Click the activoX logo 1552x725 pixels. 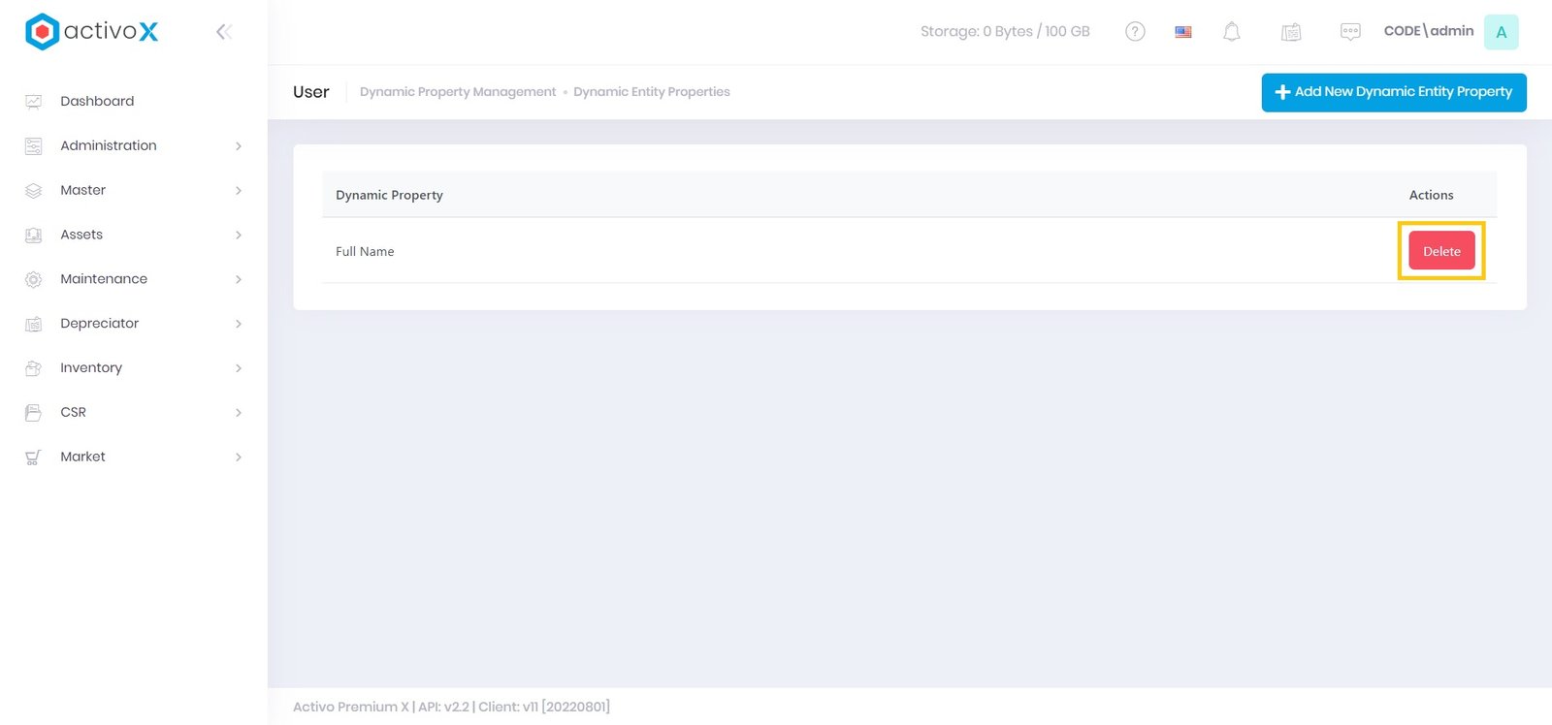(91, 32)
